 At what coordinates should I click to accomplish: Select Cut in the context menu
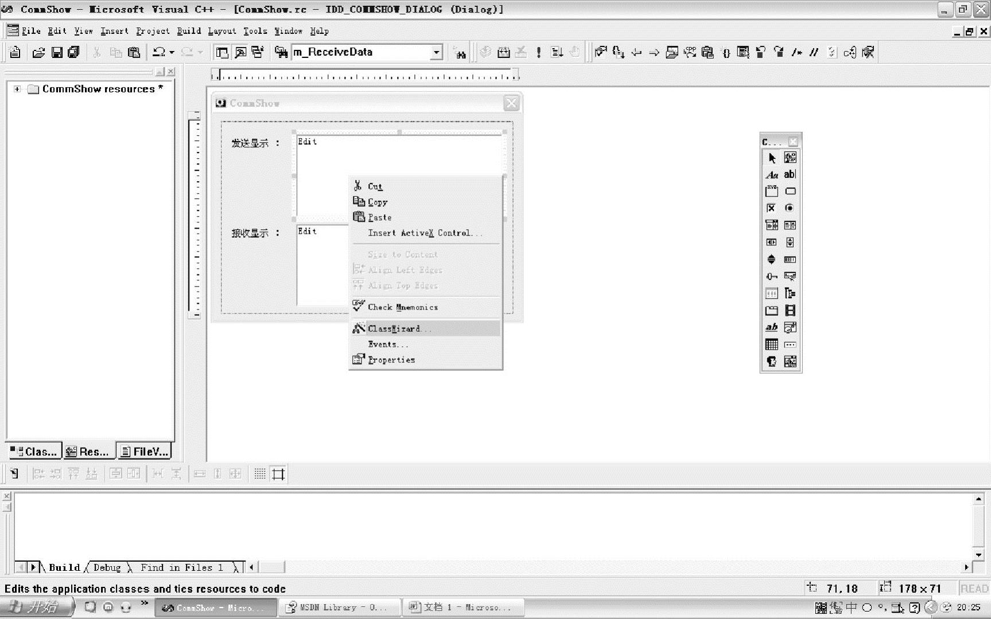click(426, 186)
